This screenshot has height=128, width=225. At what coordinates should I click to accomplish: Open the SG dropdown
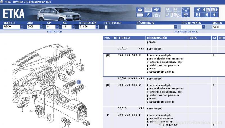pos(73,27)
